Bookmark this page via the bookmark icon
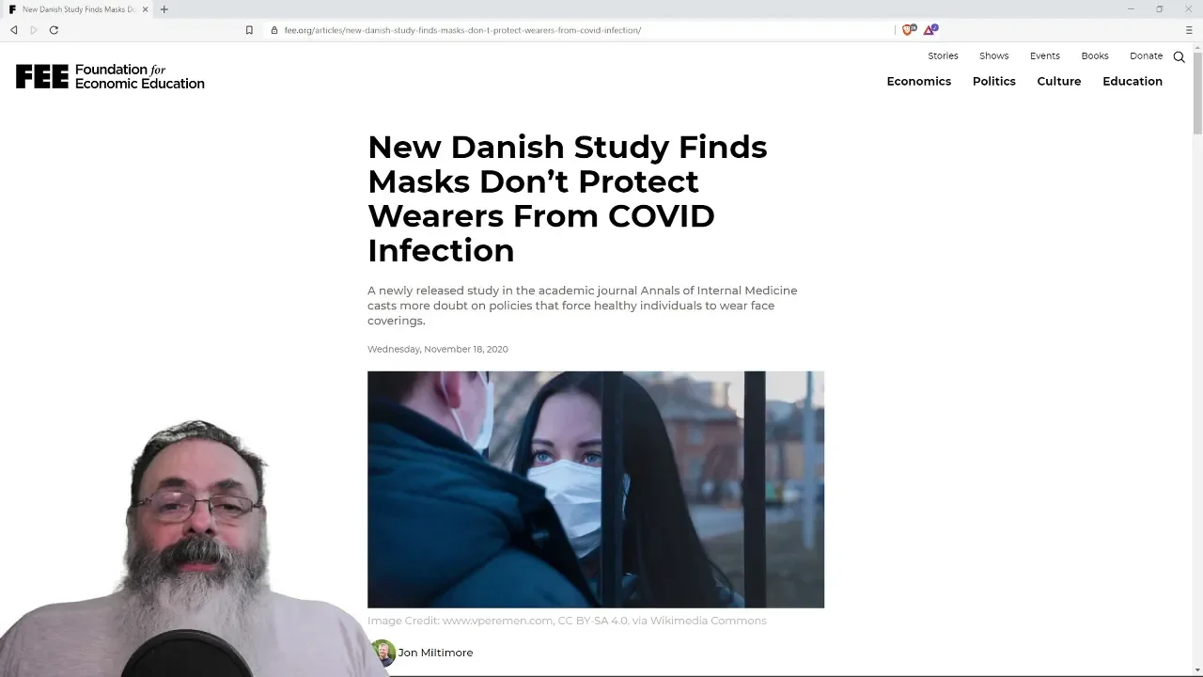Screen dimensions: 1203x677 [x=249, y=30]
